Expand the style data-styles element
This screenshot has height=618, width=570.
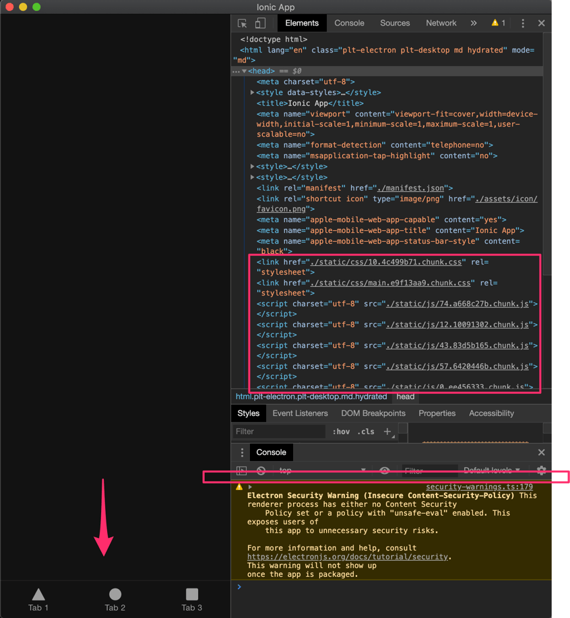(x=252, y=93)
